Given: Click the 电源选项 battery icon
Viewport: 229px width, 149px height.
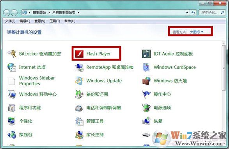Looking at the screenshot, I should coord(146,108).
